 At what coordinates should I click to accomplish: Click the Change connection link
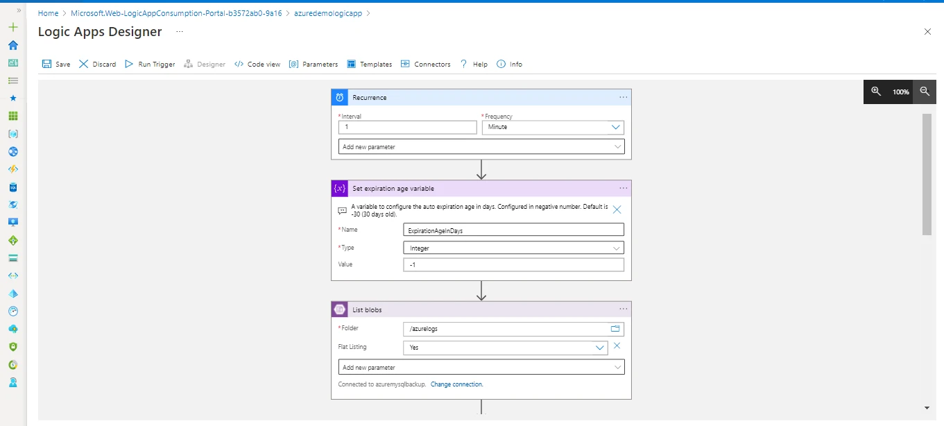[x=456, y=384]
